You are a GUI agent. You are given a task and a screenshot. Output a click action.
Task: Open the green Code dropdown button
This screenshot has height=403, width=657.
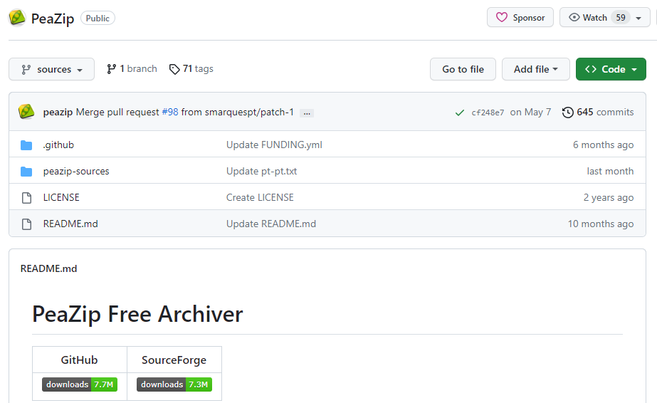point(611,69)
